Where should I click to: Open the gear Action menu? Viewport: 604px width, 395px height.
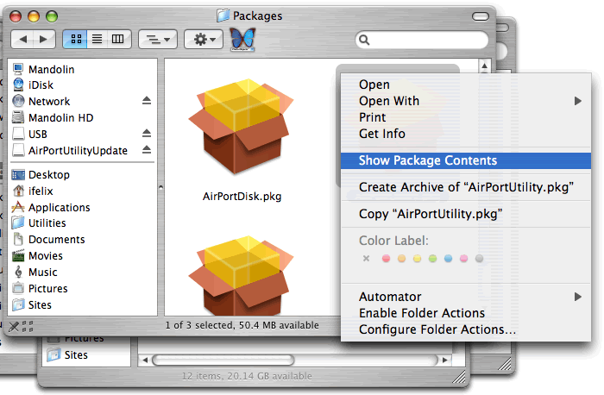pos(204,40)
